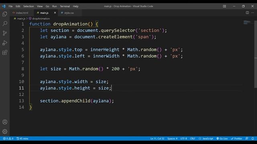Click Prettier status bar item

[237, 138]
